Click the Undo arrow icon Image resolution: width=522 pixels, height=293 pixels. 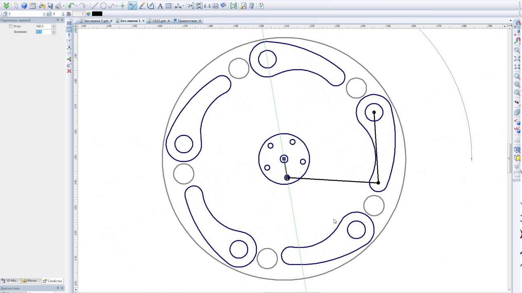pyautogui.click(x=71, y=6)
